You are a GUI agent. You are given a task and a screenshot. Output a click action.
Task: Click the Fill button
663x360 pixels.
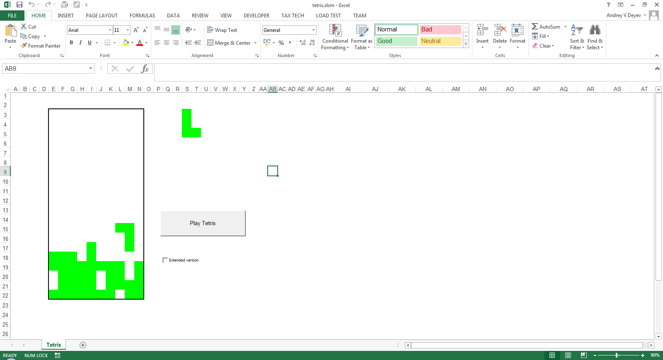[x=541, y=36]
